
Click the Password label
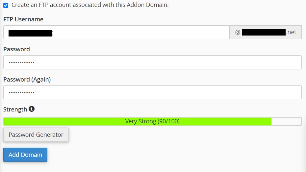pos(16,49)
